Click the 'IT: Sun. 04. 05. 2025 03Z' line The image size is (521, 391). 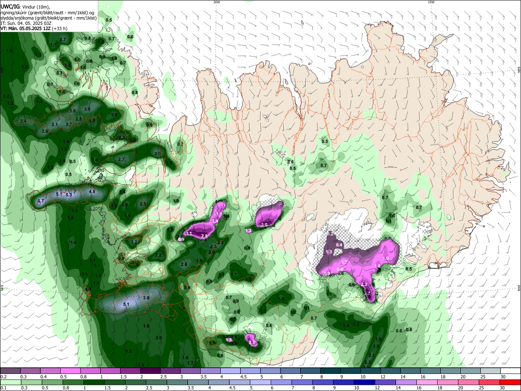(26, 23)
